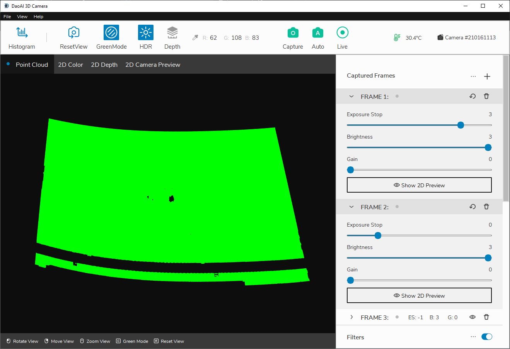The width and height of the screenshot is (510, 349).
Task: Toggle the Filters switch
Action: point(487,337)
